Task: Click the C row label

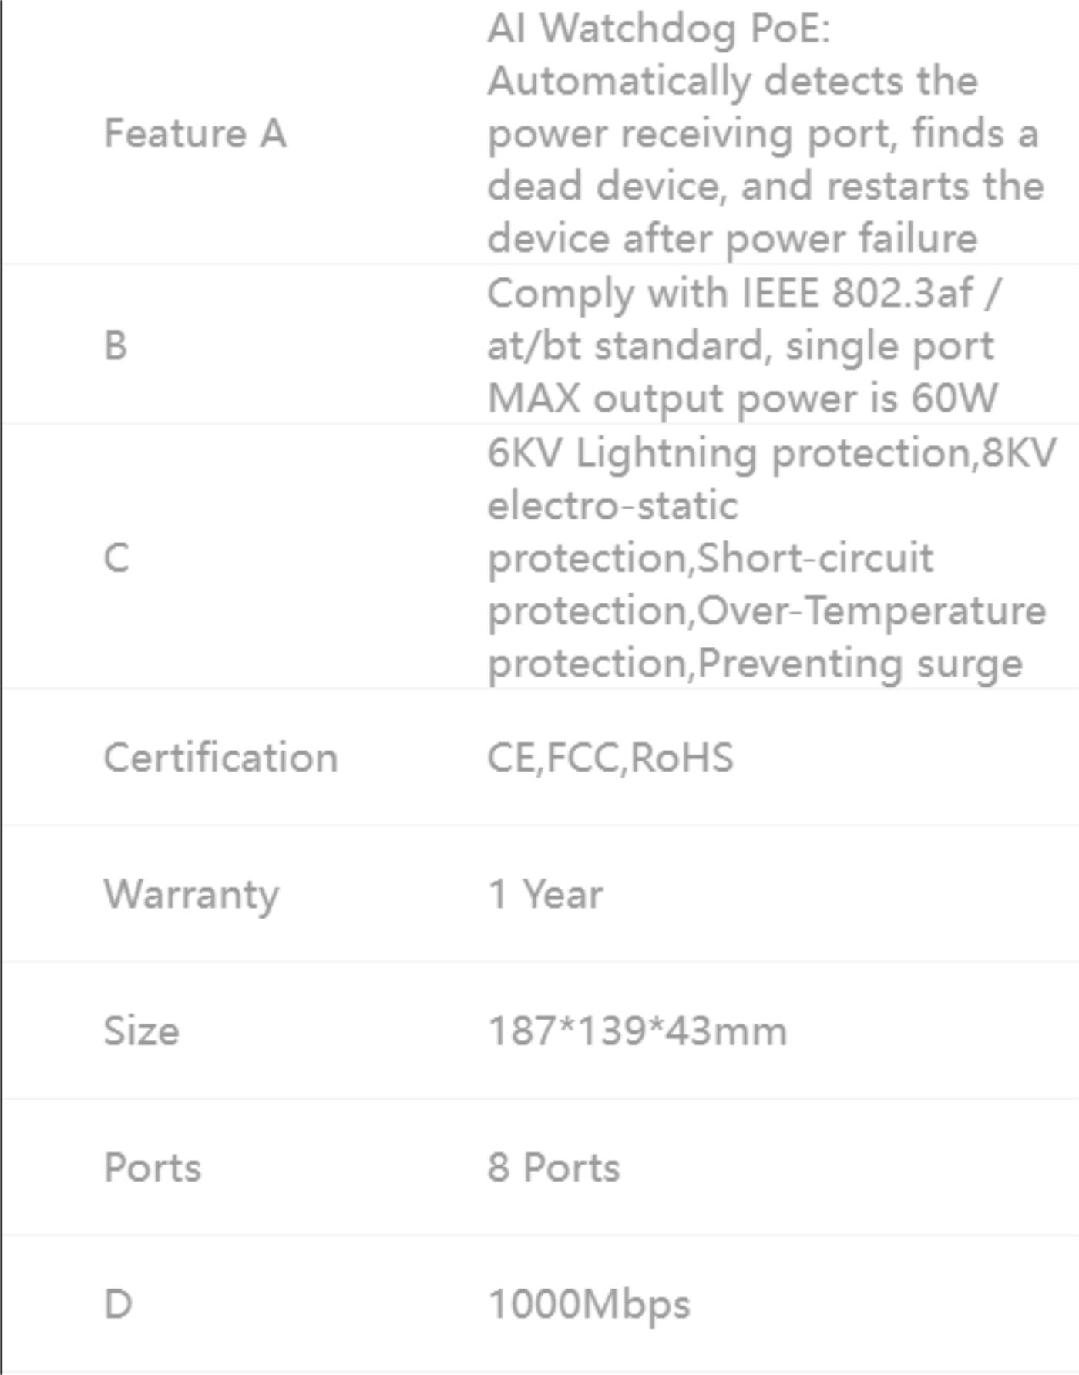Action: click(x=116, y=557)
